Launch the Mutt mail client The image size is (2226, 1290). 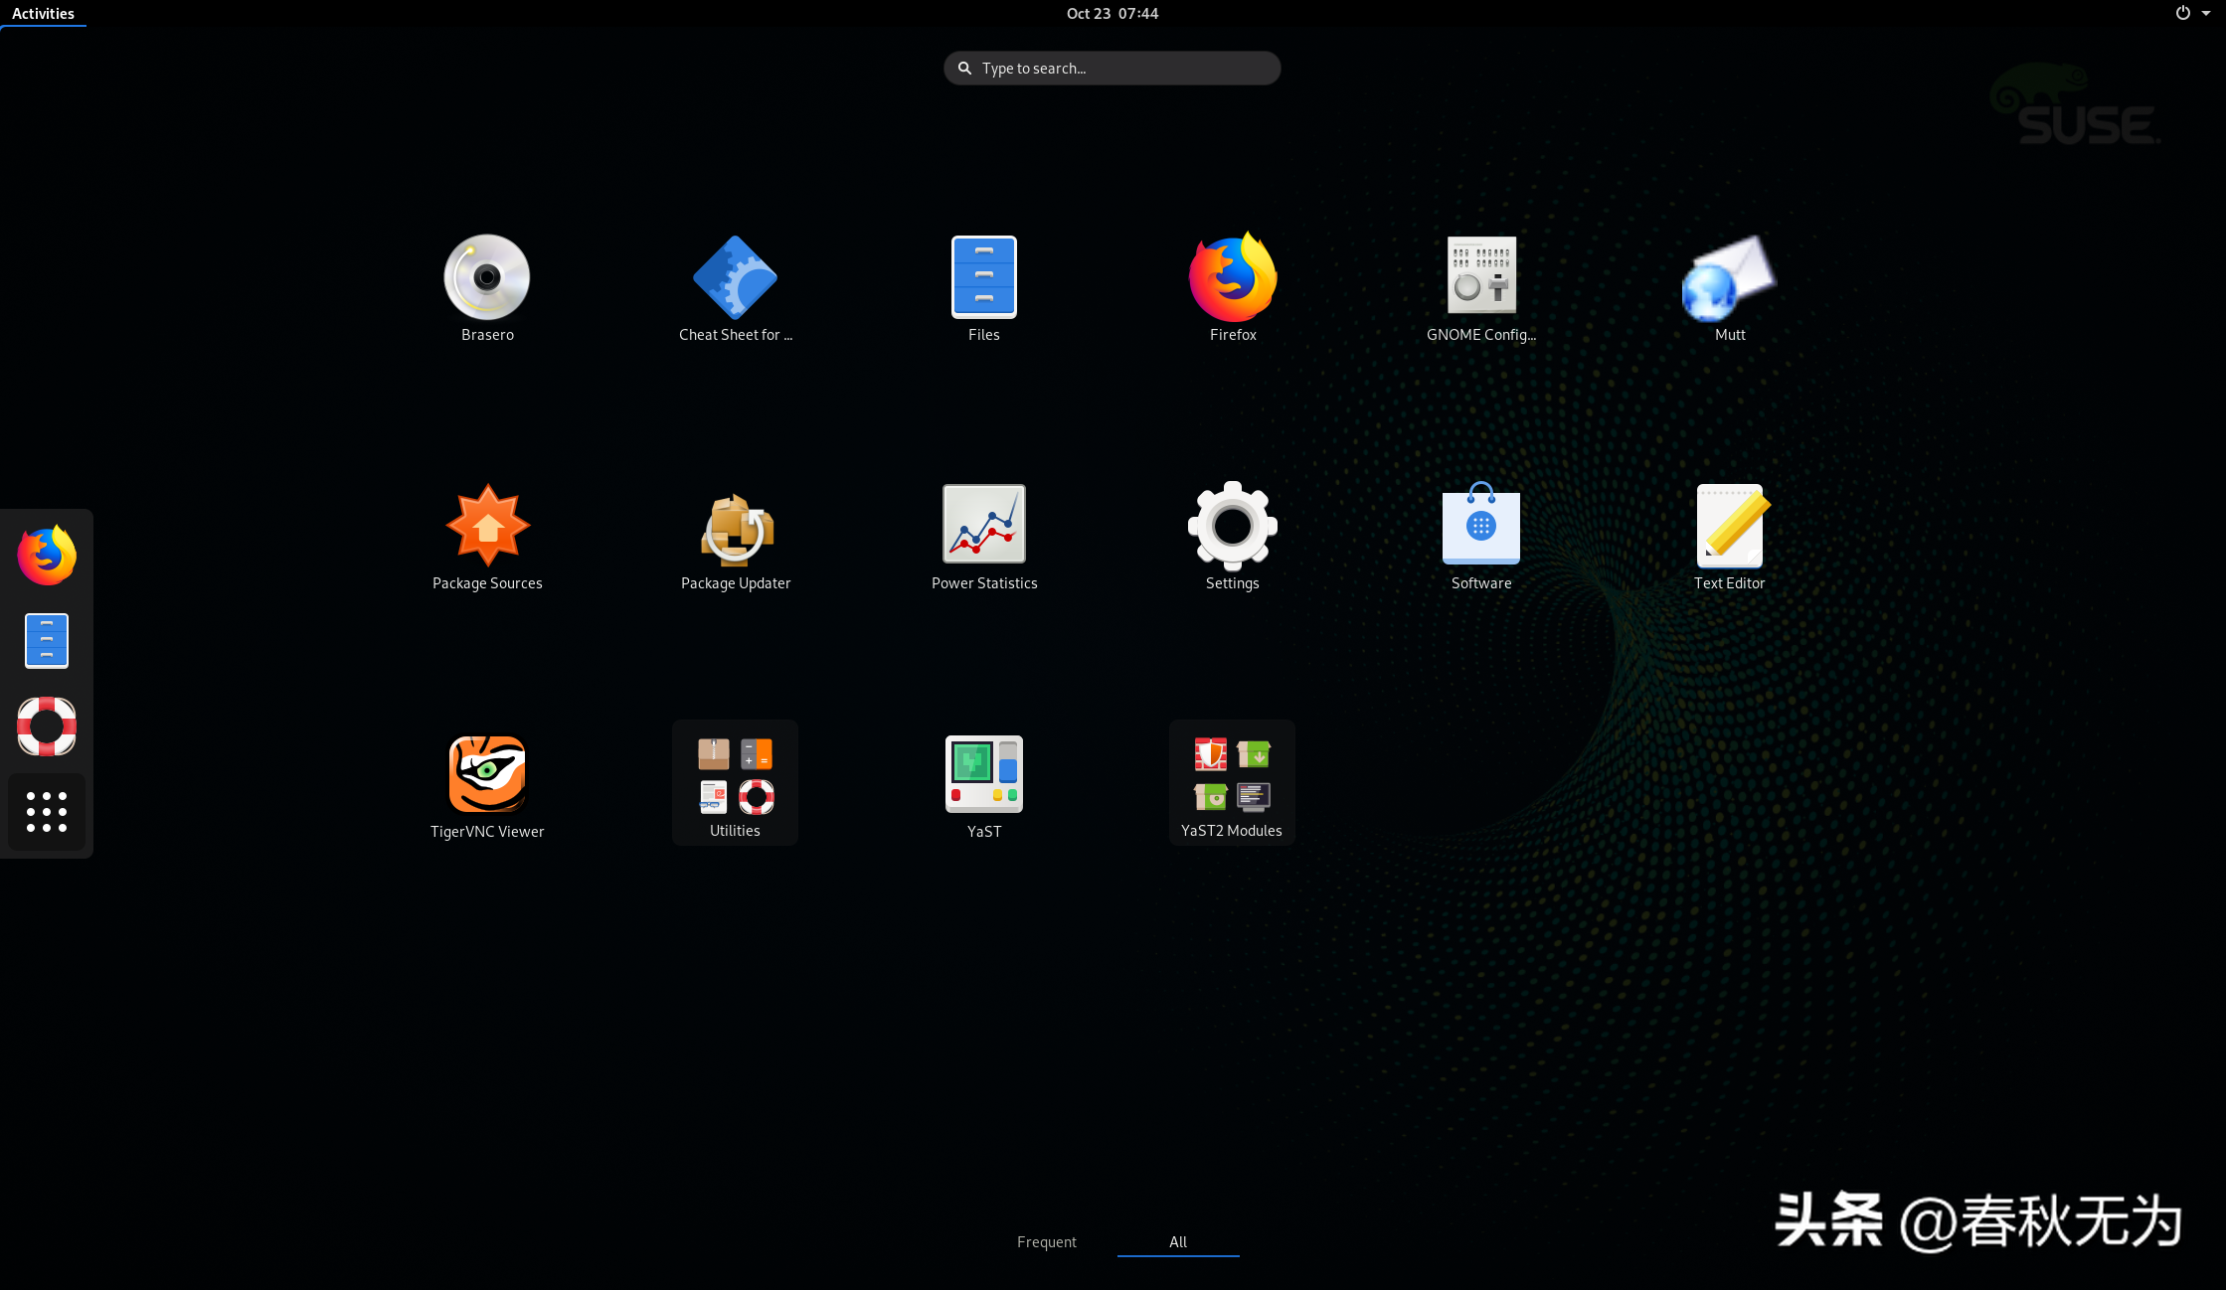coord(1730,277)
